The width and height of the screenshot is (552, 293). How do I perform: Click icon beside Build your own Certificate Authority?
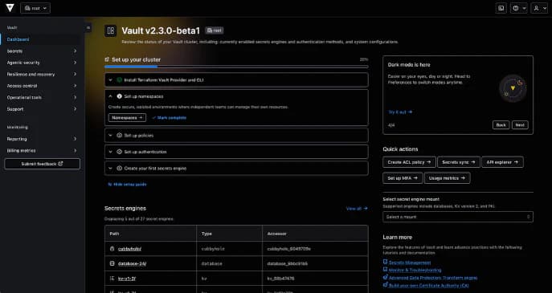point(385,285)
